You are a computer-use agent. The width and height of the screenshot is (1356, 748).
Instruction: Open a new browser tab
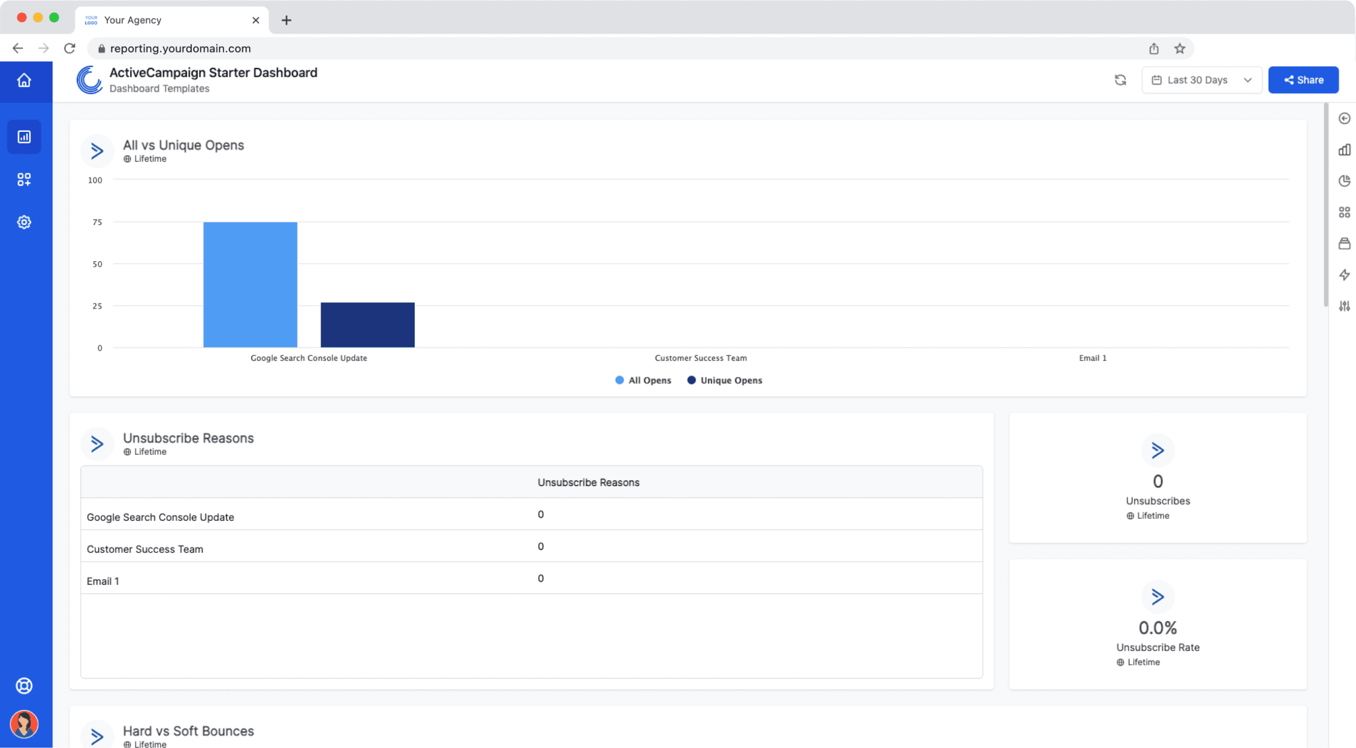(x=286, y=20)
